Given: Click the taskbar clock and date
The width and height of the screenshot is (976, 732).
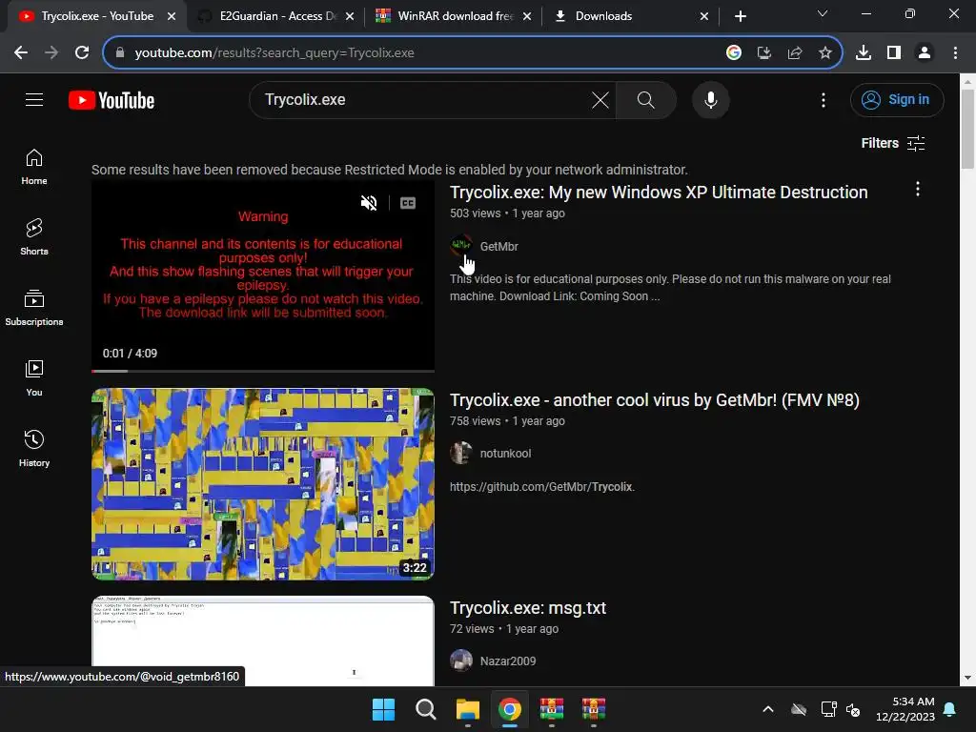Looking at the screenshot, I should click(905, 709).
